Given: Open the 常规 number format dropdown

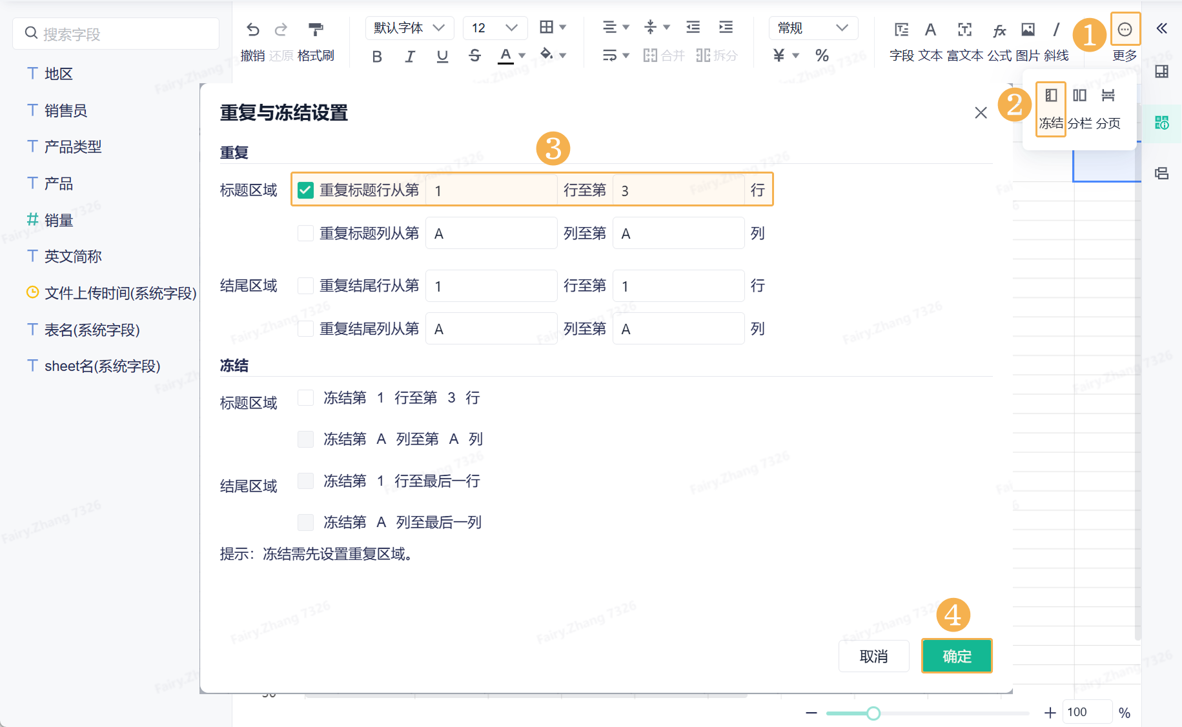Looking at the screenshot, I should (813, 28).
